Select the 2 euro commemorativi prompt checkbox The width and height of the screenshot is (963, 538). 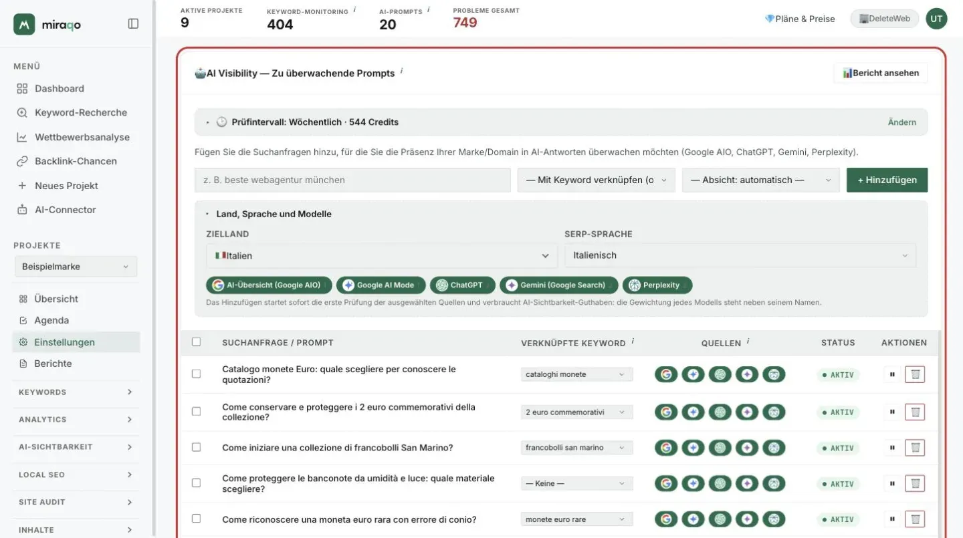click(x=196, y=411)
